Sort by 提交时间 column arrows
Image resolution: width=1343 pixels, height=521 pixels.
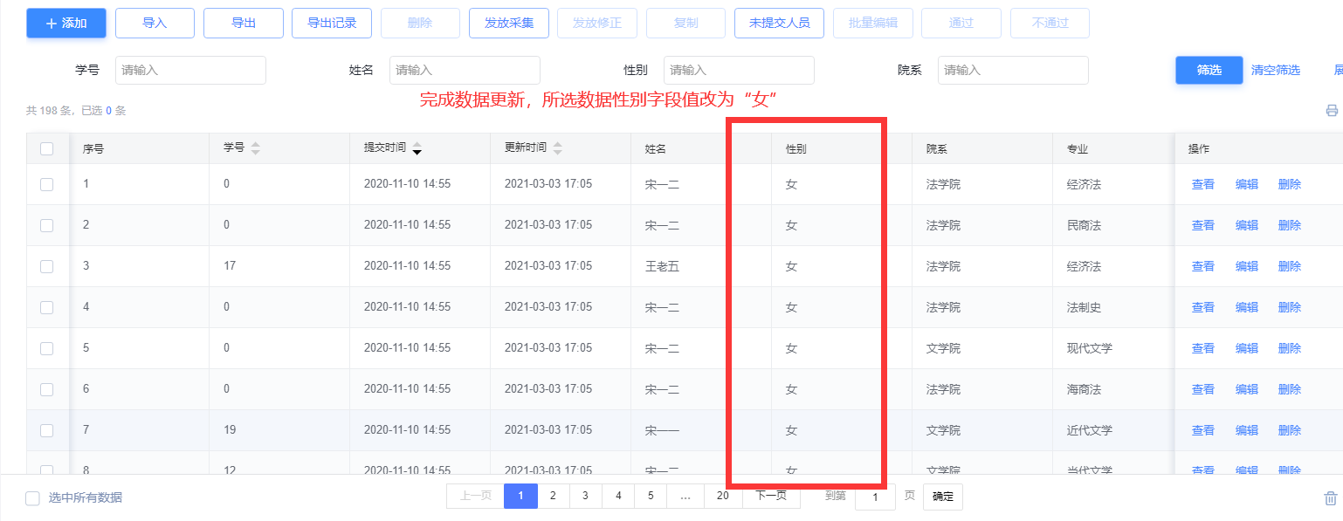pos(417,148)
